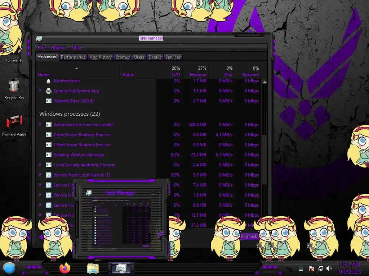Click the 208.0 MB memory value
Screen dimensions: 369x276
pos(197,125)
